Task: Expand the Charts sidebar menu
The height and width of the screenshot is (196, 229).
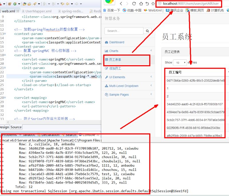Action: pyautogui.click(x=151, y=50)
